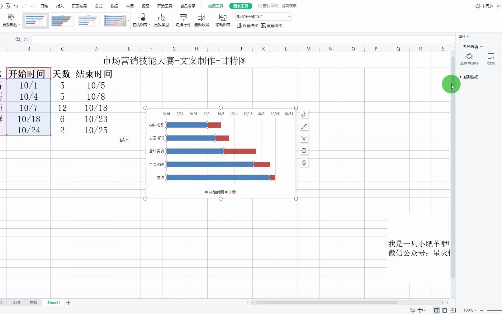502x314 pixels.
Task: Open the 开始 (Home) ribbon tab
Action: coord(45,6)
